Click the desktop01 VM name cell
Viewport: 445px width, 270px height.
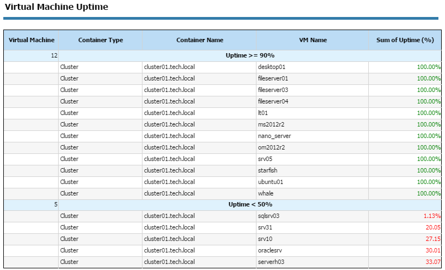(x=312, y=67)
